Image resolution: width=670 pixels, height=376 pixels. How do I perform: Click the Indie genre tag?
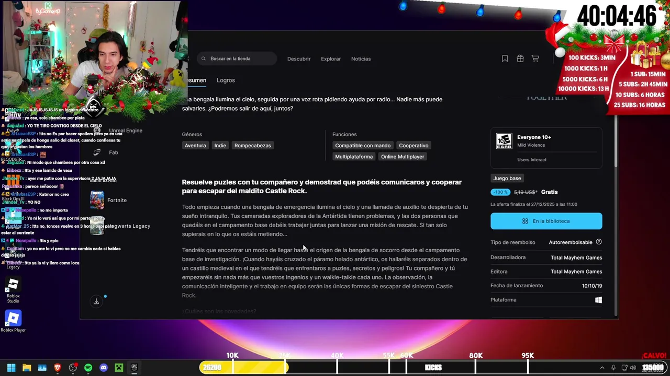pyautogui.click(x=220, y=146)
